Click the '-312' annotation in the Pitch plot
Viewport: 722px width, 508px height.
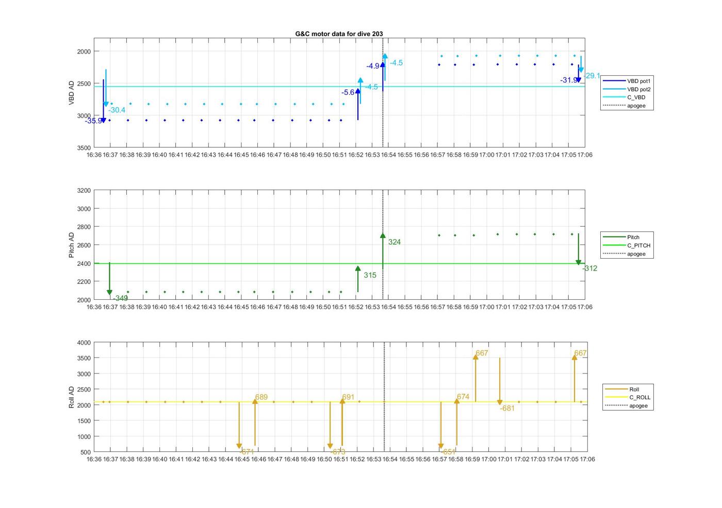(x=589, y=268)
